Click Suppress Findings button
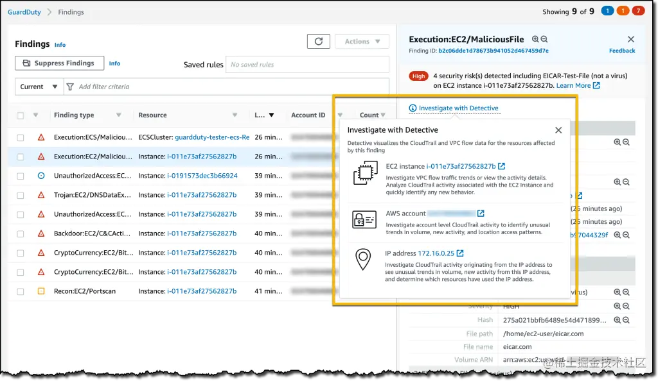This screenshot has height=381, width=658. pyautogui.click(x=59, y=63)
